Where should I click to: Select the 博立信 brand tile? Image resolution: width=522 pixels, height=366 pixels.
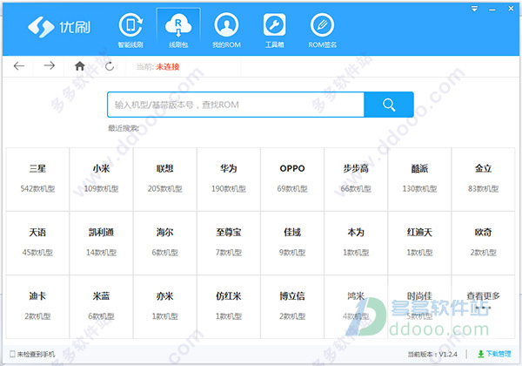tap(292, 307)
